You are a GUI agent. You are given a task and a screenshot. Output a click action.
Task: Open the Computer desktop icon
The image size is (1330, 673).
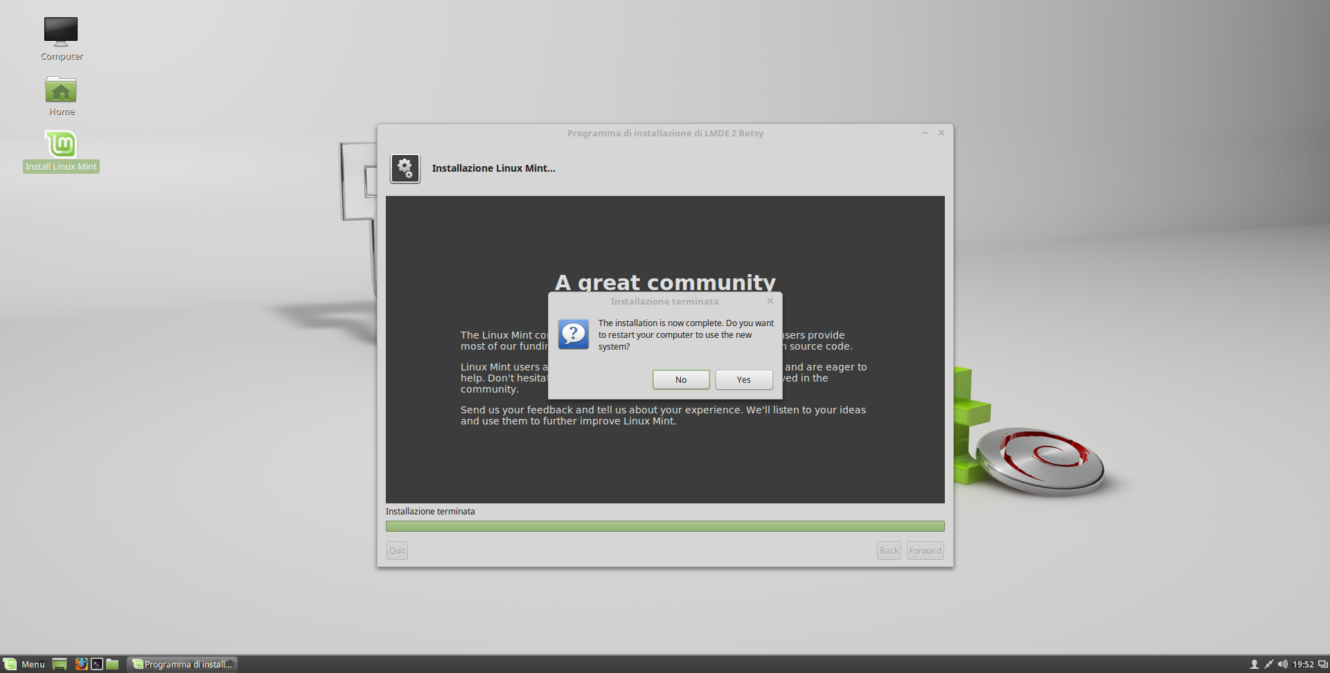(x=61, y=39)
